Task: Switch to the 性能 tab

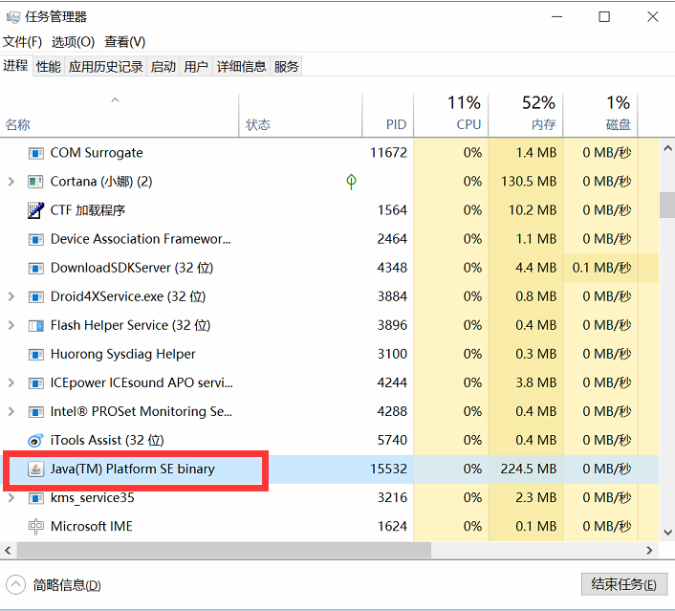Action: [x=48, y=66]
